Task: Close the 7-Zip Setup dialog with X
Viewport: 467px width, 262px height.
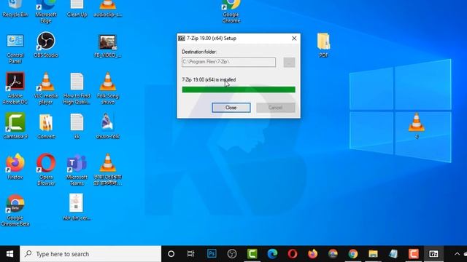Action: tap(294, 39)
